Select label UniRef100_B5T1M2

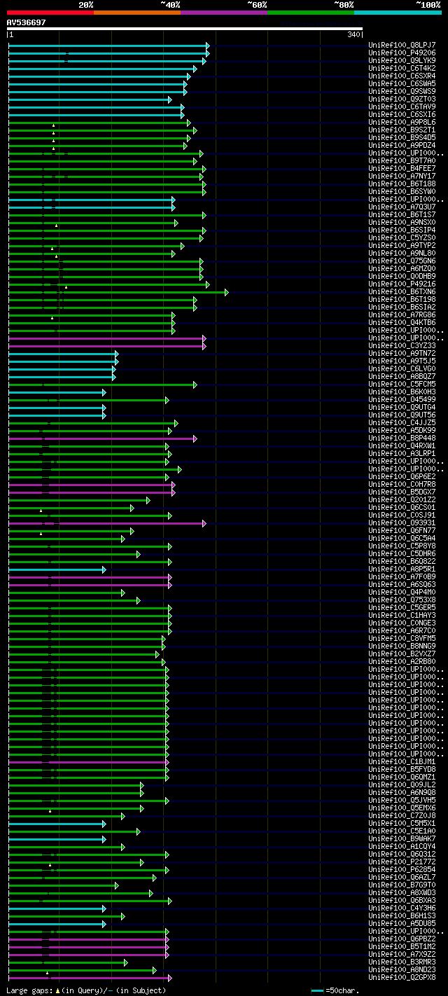pos(402,946)
